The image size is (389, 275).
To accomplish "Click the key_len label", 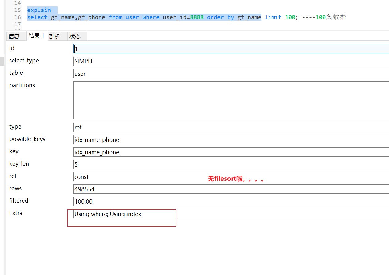I will [19, 164].
